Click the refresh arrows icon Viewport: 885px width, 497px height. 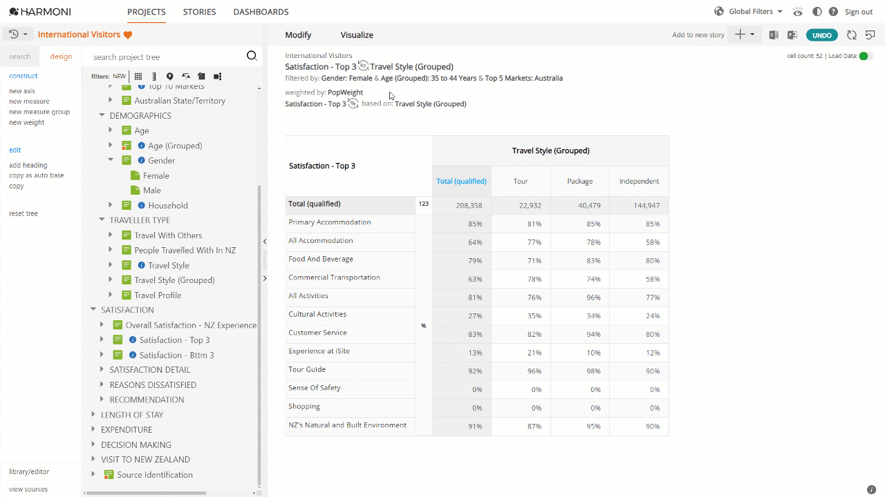pos(852,35)
